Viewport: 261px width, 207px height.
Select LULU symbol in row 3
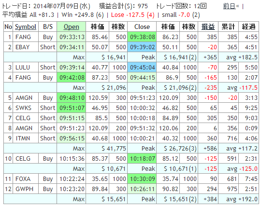pos(23,67)
